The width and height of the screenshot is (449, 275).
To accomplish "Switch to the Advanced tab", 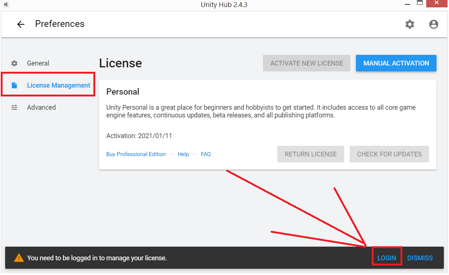I will tap(41, 107).
